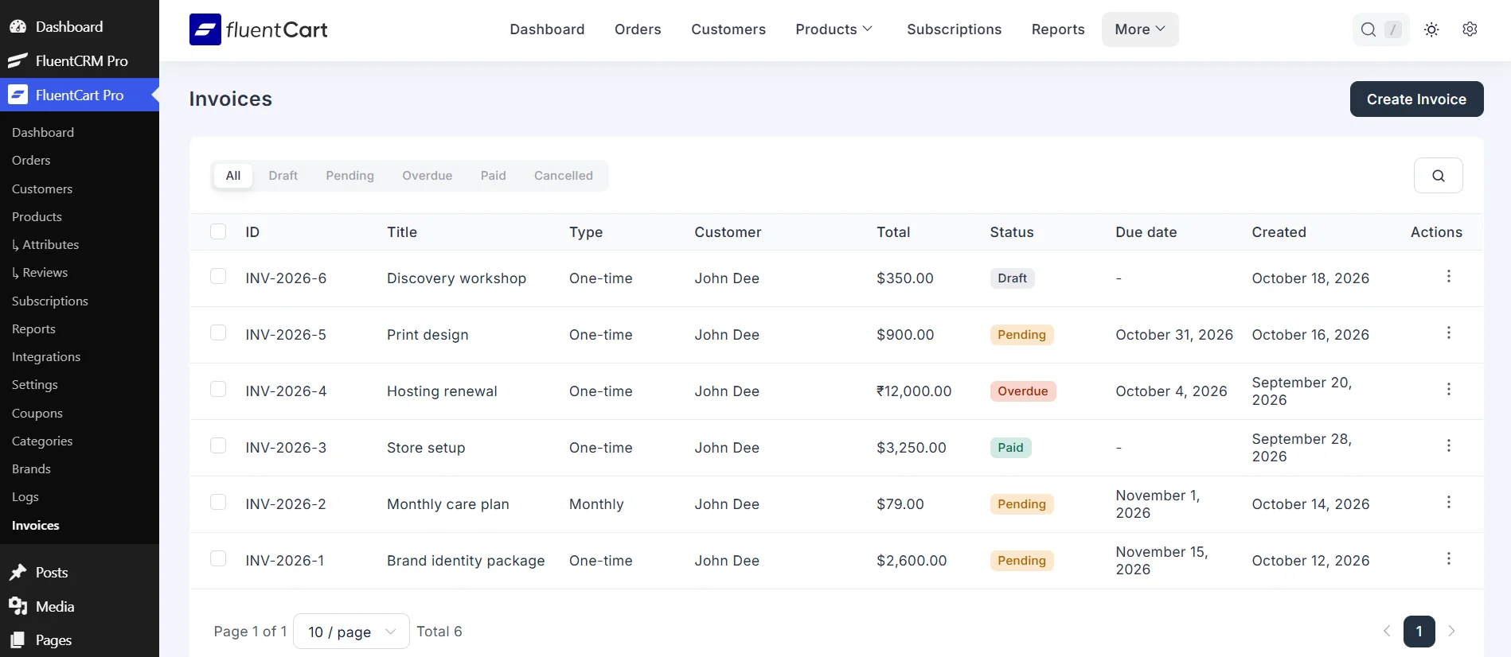Switch to the Pending filter tab
Screen dimensions: 1511x657
(x=349, y=176)
